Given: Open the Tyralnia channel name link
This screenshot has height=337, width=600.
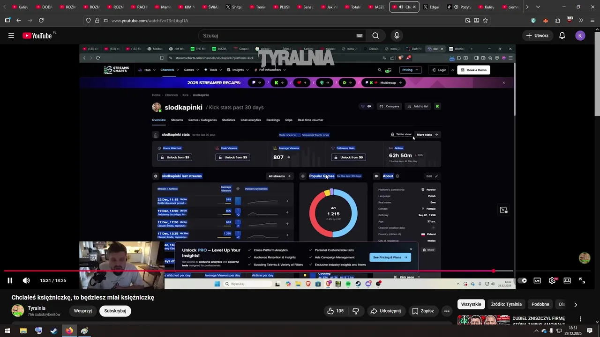Looking at the screenshot, I should click(x=37, y=308).
